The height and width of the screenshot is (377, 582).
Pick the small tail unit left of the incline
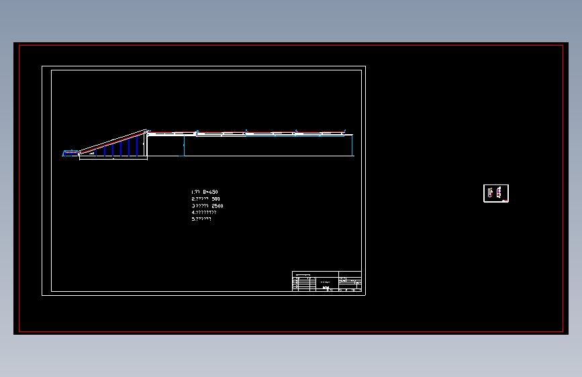click(70, 153)
